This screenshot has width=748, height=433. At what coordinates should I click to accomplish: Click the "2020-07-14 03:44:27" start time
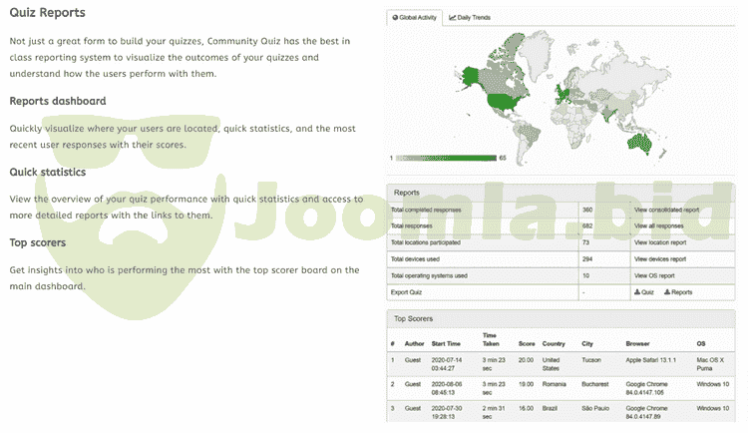point(447,364)
